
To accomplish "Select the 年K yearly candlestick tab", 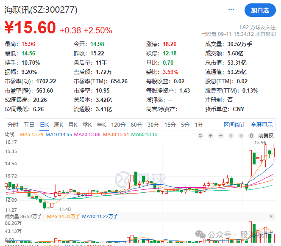I will (x=101, y=125).
